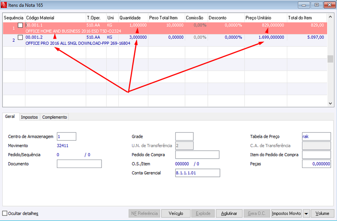Click unit price 1.699,000000 cell

pos(271,37)
